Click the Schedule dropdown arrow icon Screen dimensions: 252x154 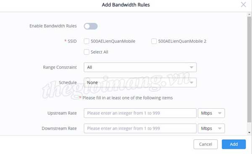(192, 83)
